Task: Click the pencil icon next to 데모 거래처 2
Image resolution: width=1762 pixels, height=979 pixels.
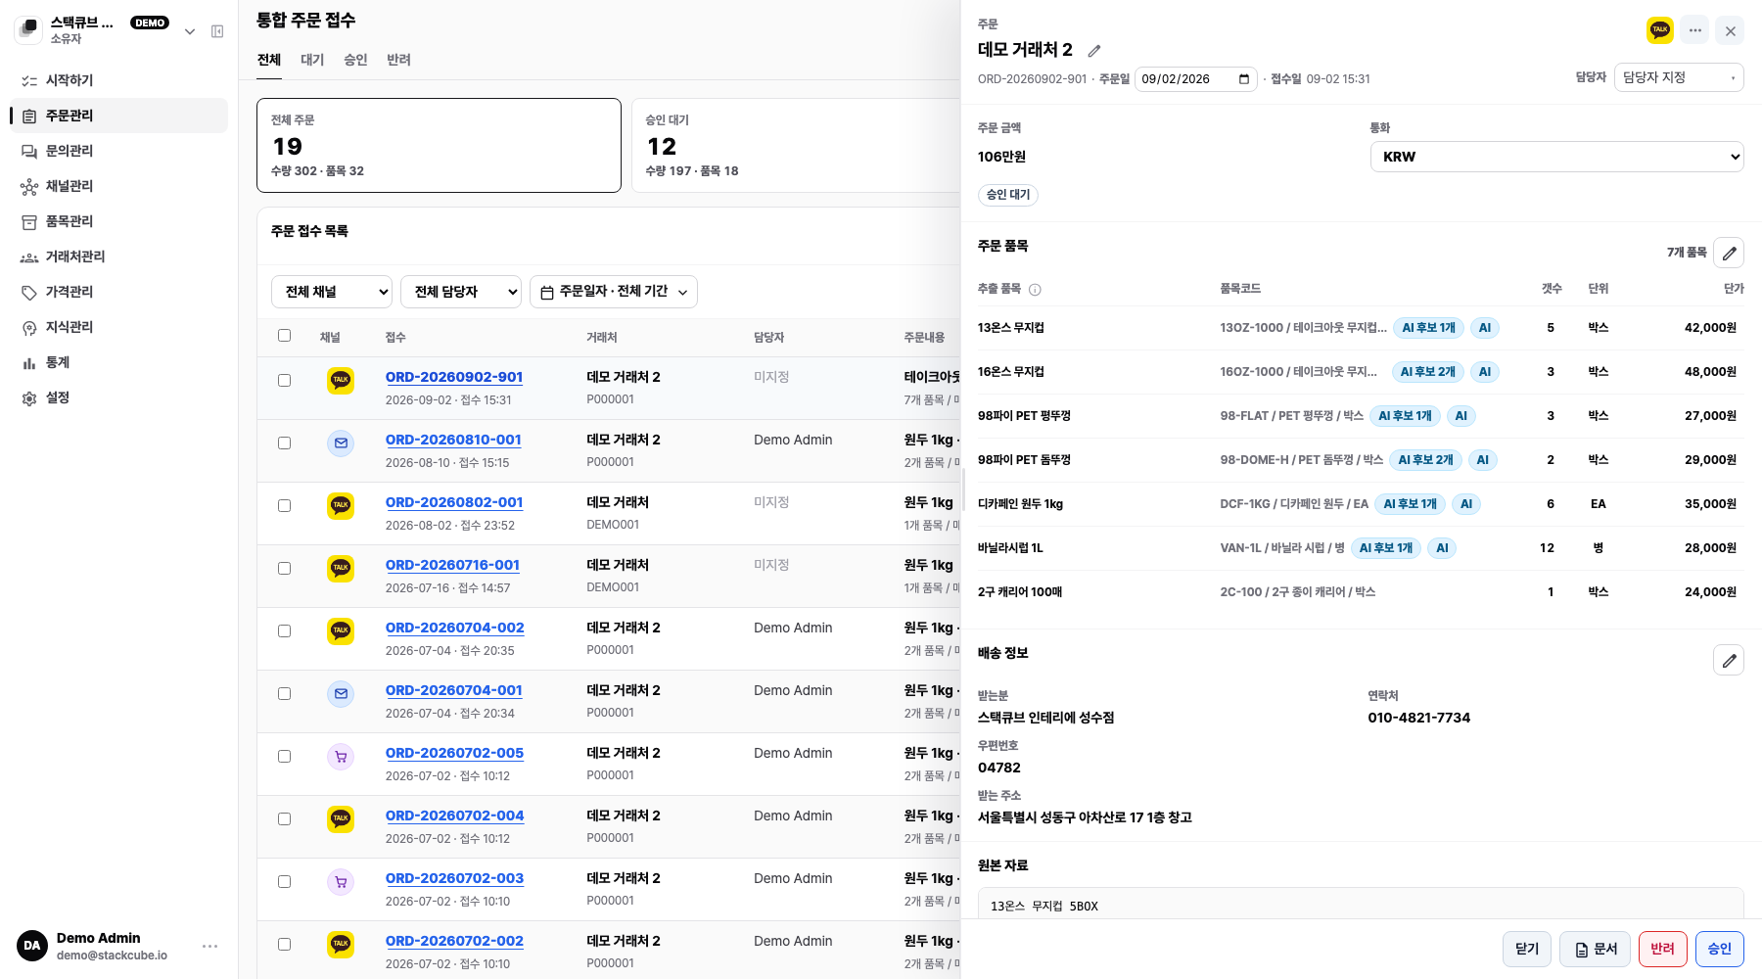Action: tap(1094, 50)
